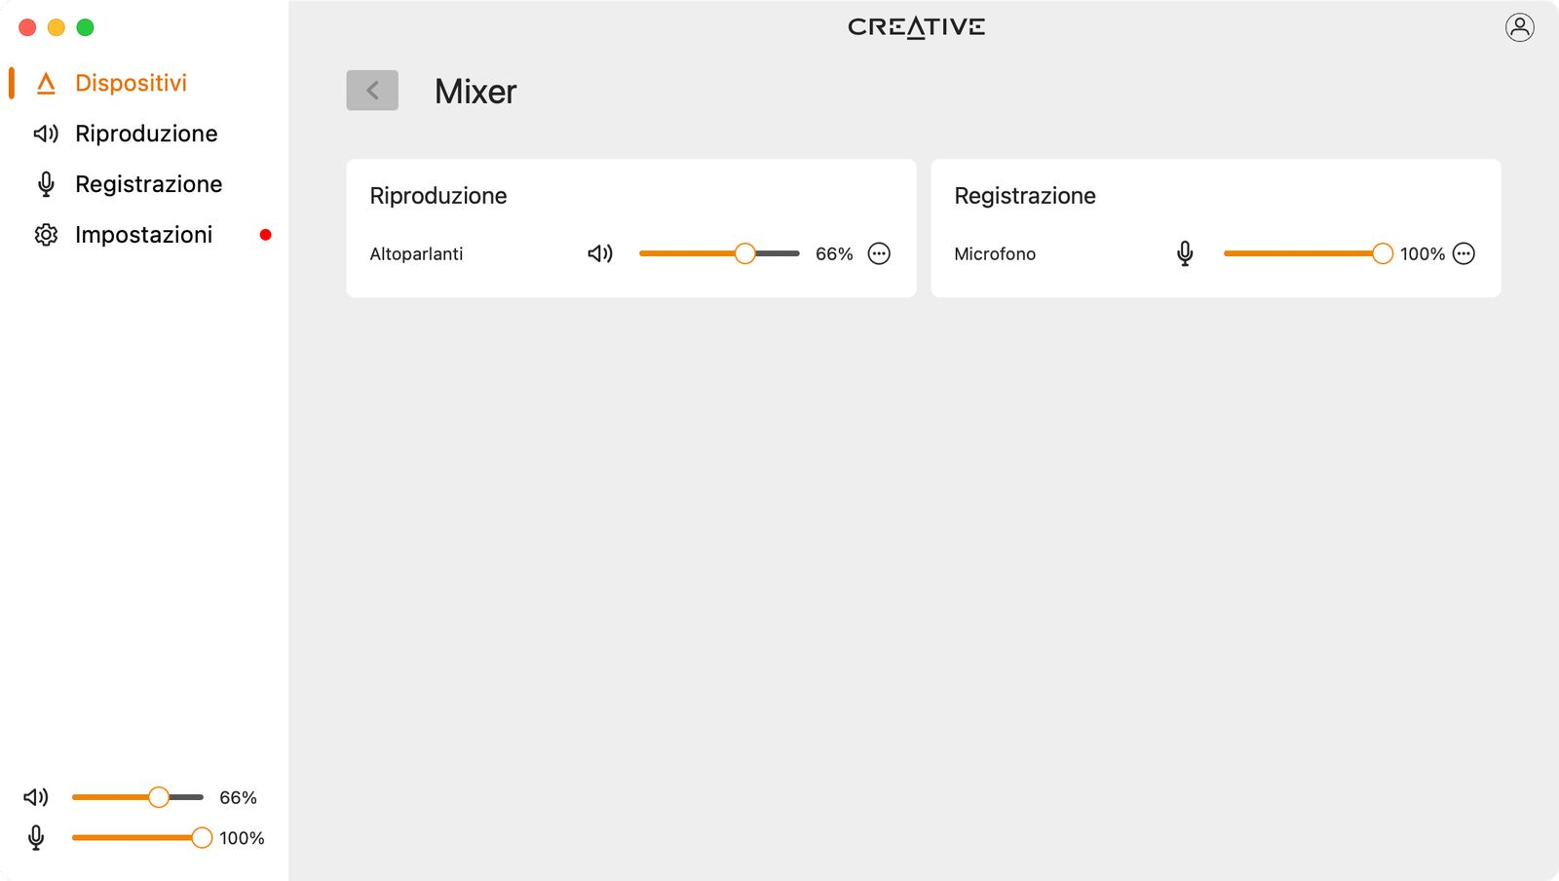Open Registrazione from the sidebar
Screen dimensions: 1559x881
pyautogui.click(x=148, y=184)
